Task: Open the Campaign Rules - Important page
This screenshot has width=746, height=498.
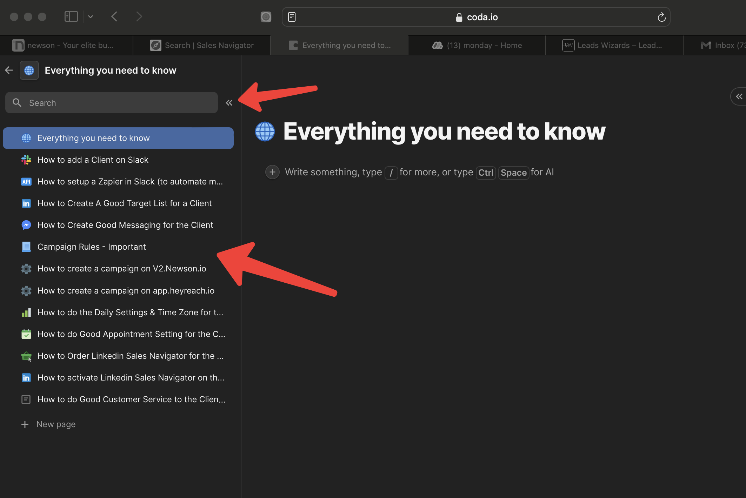Action: [x=92, y=247]
